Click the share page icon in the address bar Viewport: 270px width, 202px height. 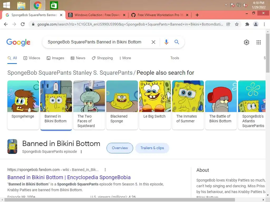pos(228,24)
